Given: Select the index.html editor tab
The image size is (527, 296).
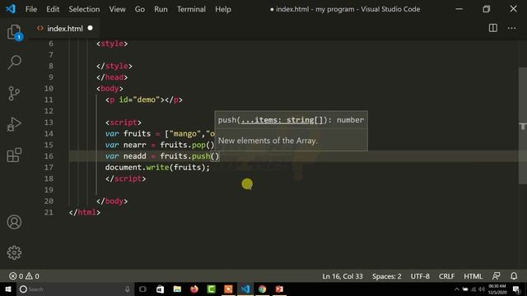Looking at the screenshot, I should 64,29.
